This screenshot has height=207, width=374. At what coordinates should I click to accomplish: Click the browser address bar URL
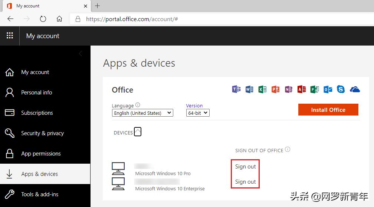point(132,19)
